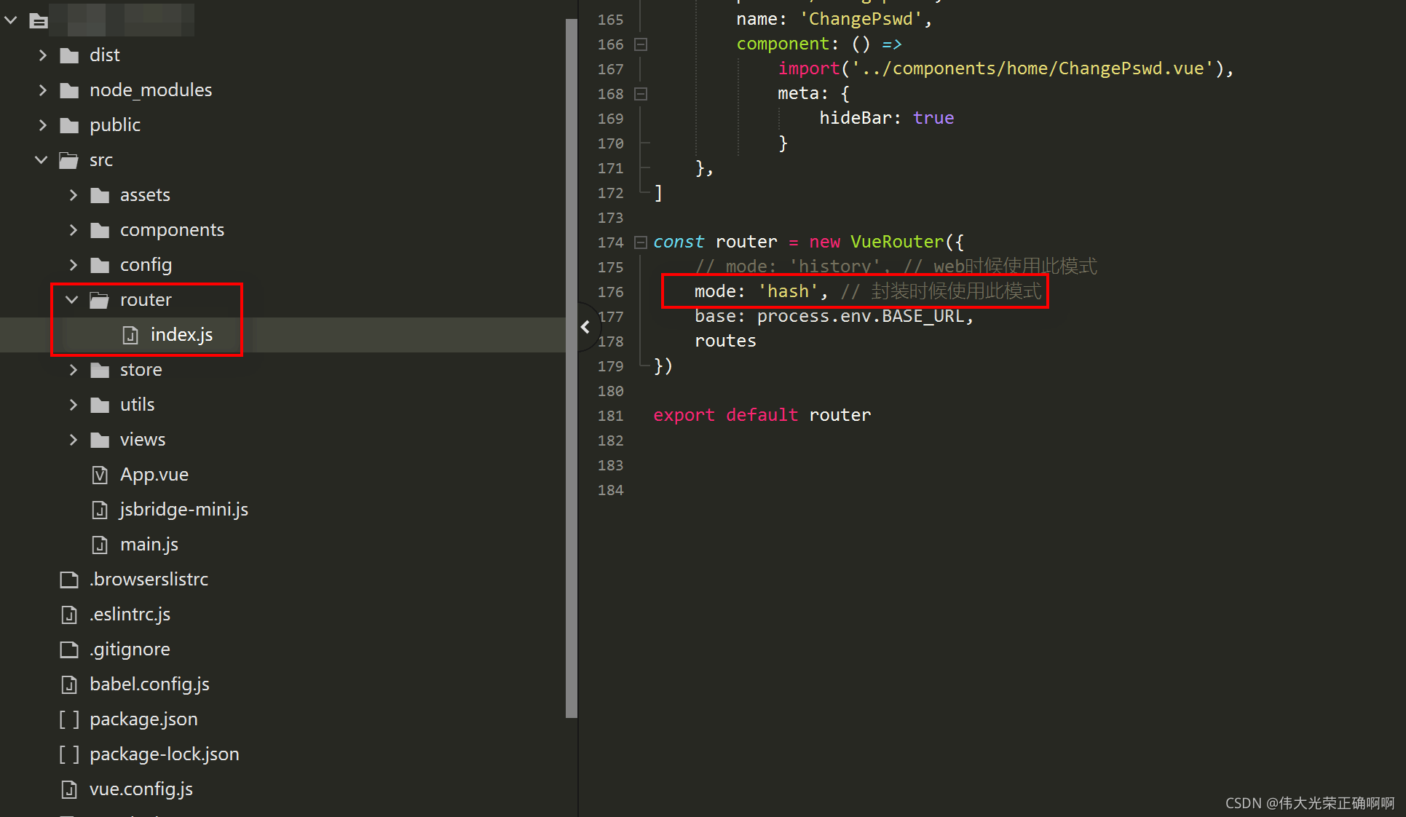Open App.vue using its Vue file icon
This screenshot has width=1406, height=817.
point(100,474)
